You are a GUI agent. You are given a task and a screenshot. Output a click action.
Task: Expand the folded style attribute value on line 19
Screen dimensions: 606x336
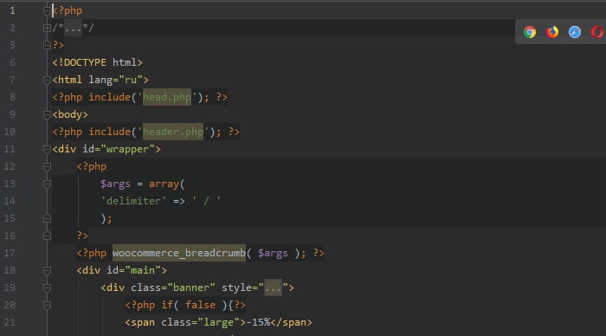(x=273, y=288)
